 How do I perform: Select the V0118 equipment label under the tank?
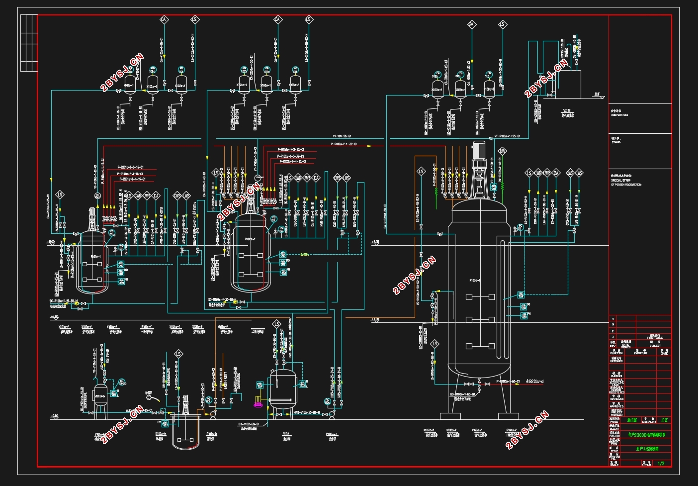(568, 112)
